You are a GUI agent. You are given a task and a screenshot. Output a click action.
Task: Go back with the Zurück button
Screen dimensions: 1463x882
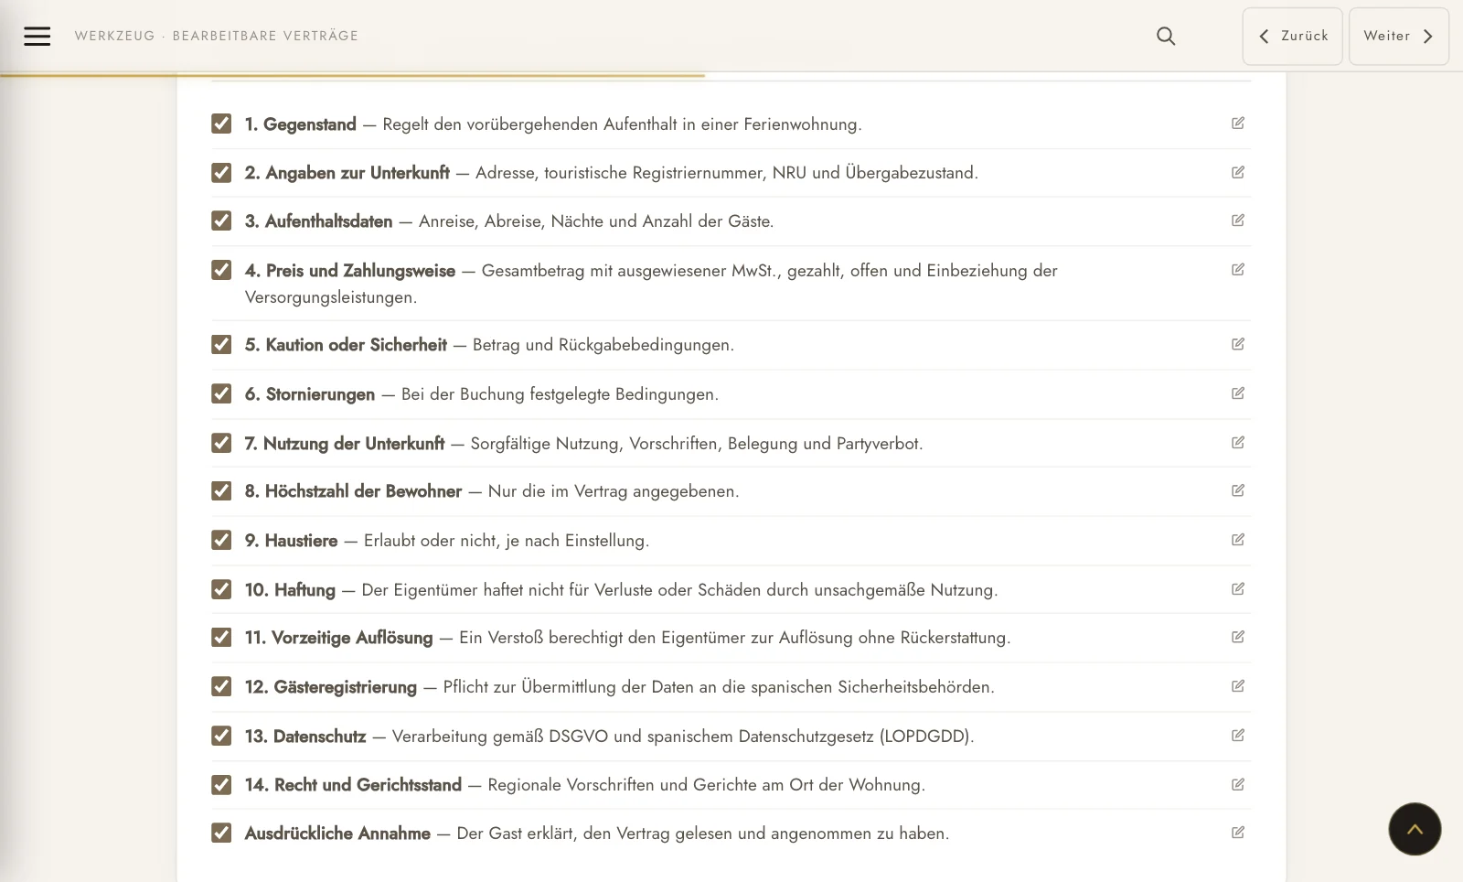point(1292,36)
